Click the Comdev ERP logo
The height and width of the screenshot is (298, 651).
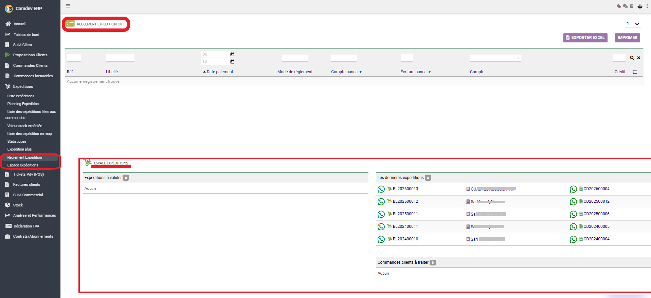pos(9,8)
